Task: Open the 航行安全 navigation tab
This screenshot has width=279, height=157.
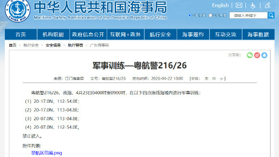Action: [x=161, y=34]
